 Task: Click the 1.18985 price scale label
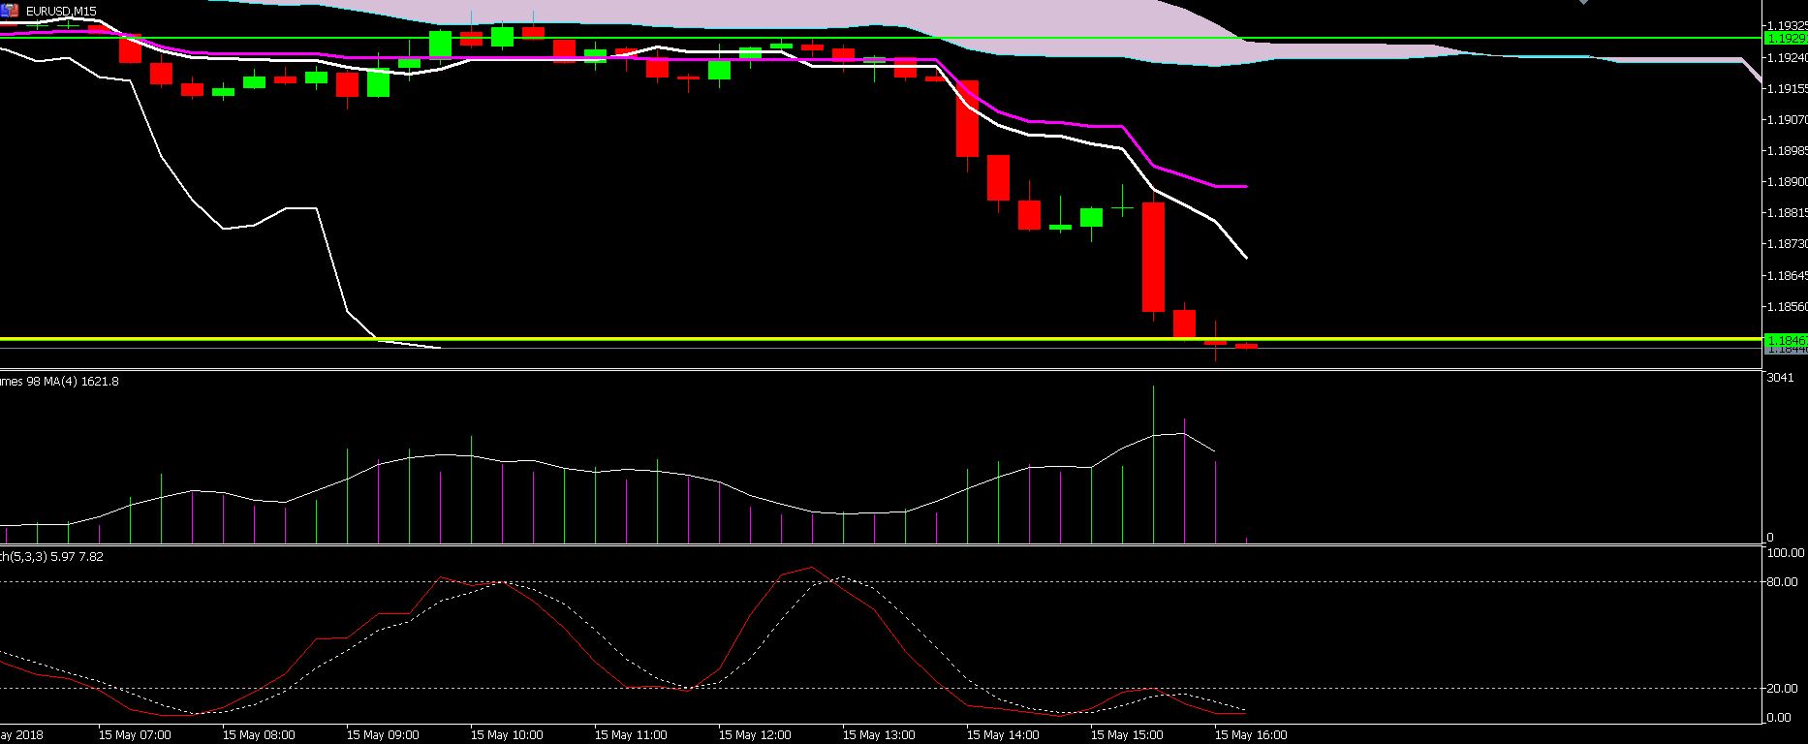pyautogui.click(x=1787, y=150)
